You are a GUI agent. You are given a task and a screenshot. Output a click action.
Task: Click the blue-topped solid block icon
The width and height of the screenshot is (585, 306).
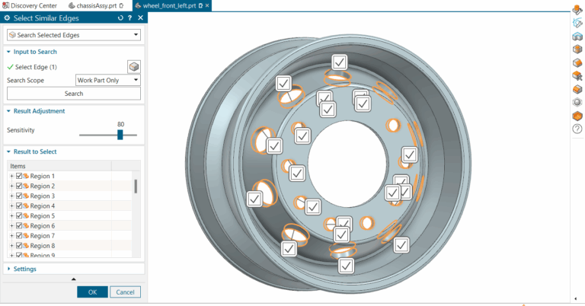pos(577,36)
